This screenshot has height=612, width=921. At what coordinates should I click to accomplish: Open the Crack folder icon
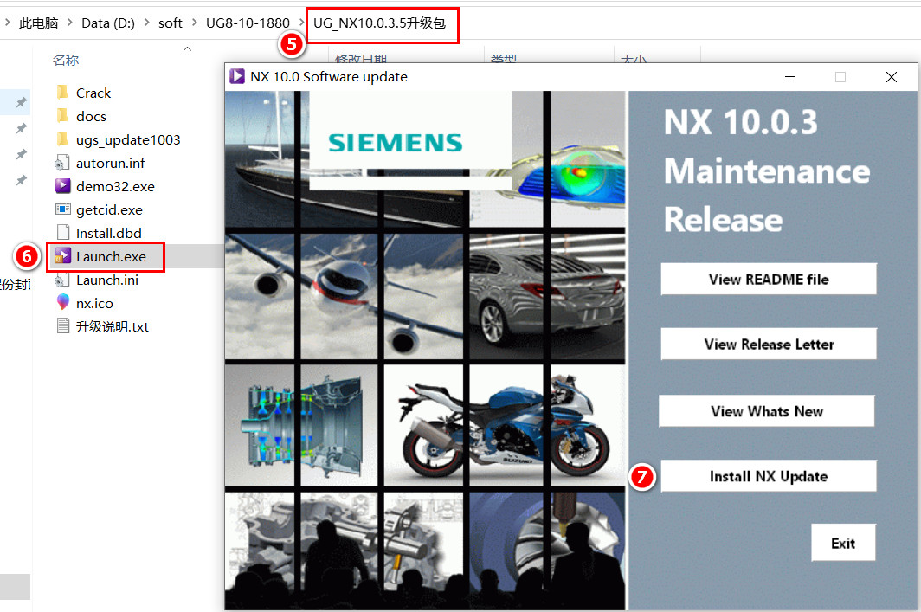coord(62,93)
